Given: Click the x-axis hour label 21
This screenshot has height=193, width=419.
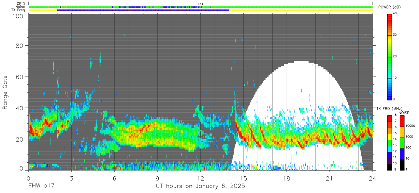Looking at the screenshot, I should tap(329, 178).
